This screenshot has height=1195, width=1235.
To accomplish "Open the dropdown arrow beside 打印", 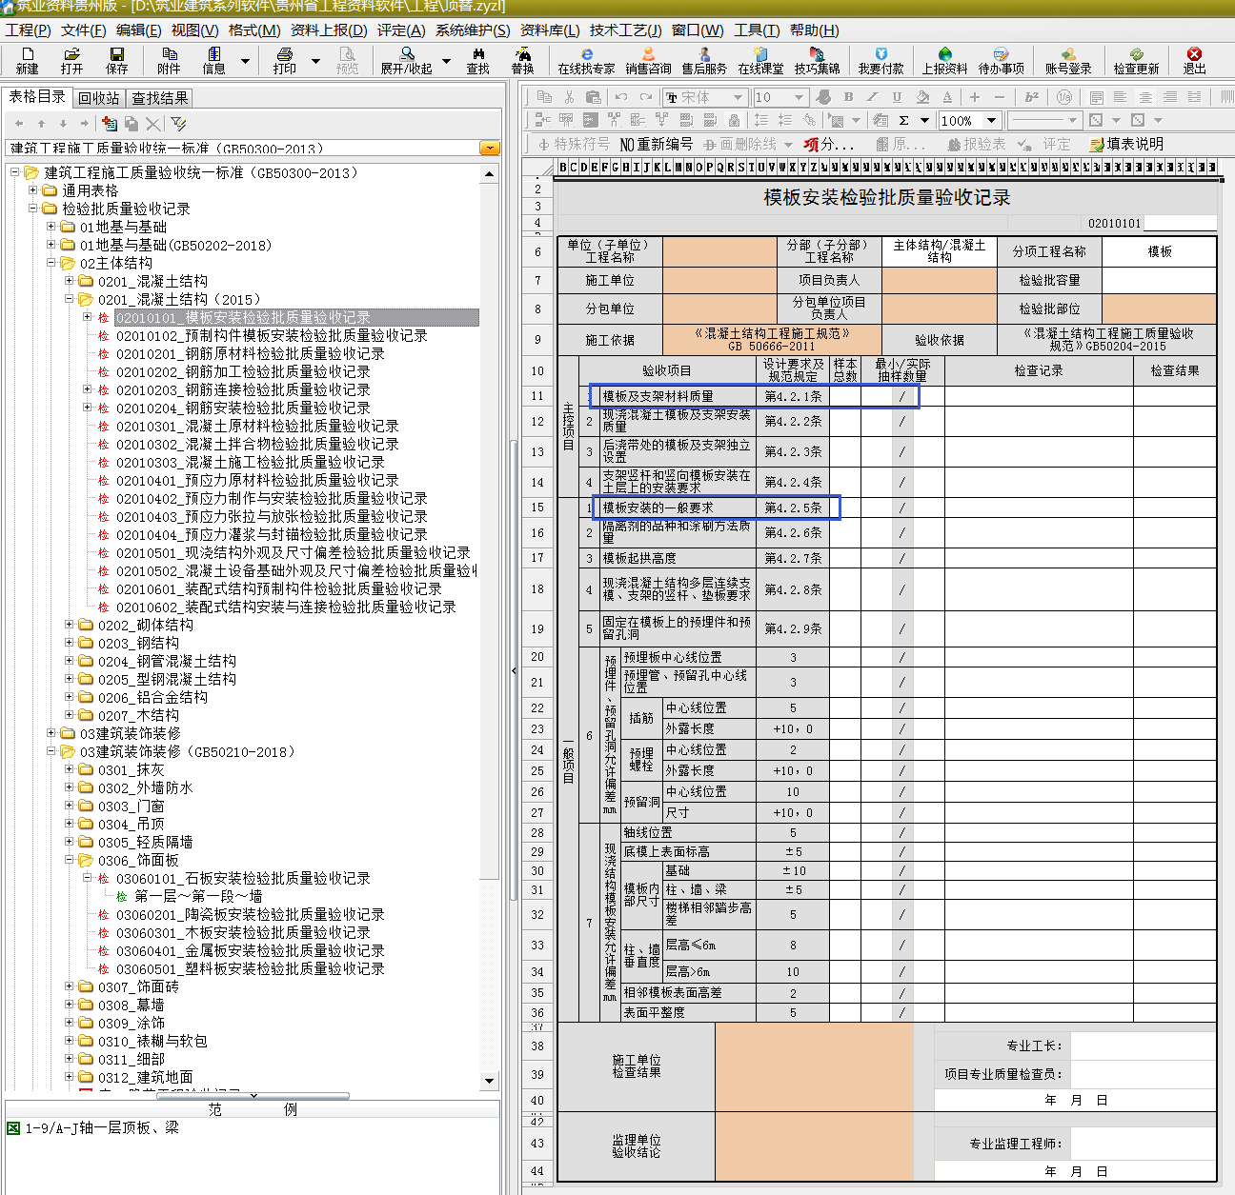I will click(x=315, y=61).
